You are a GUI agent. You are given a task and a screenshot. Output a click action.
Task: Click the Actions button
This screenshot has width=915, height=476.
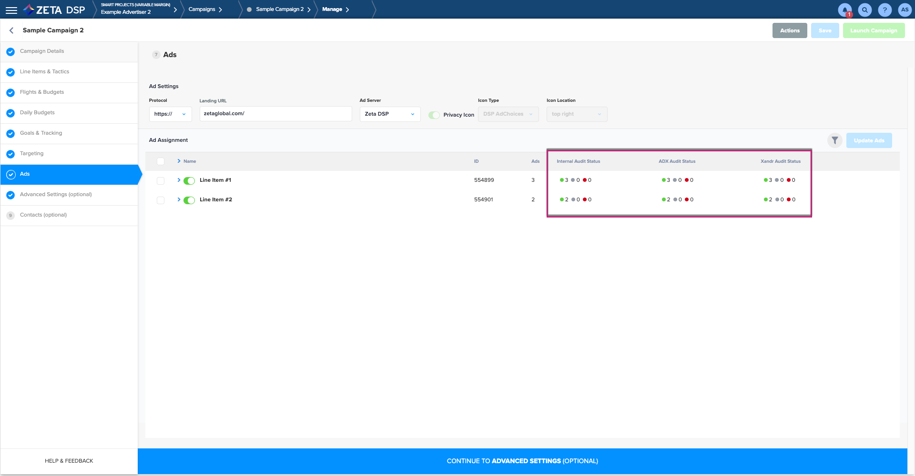(789, 30)
